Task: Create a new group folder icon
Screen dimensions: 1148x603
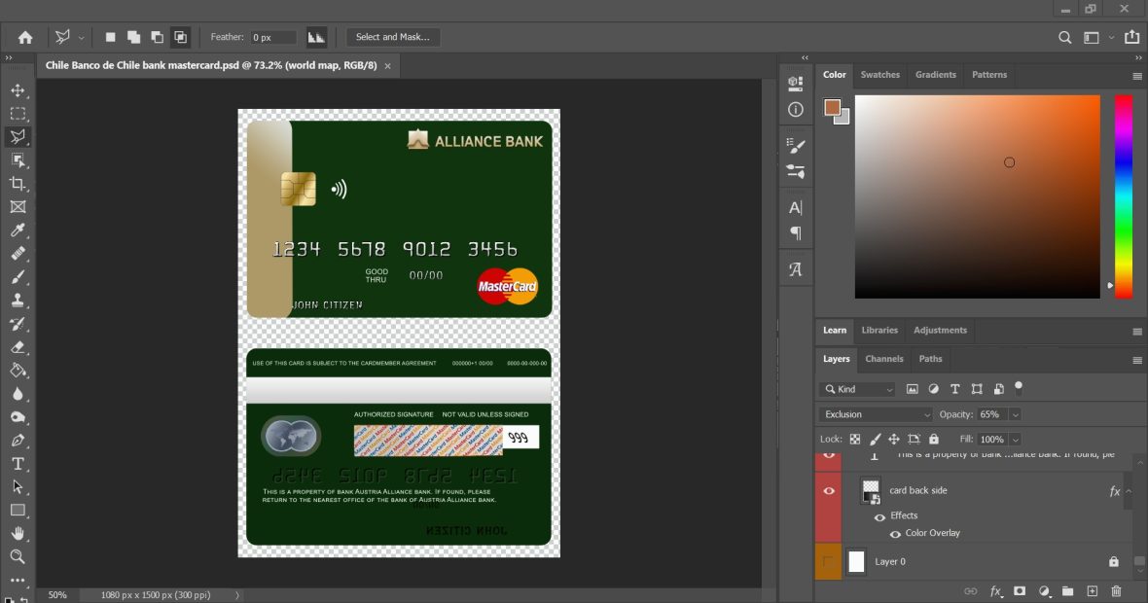Action: tap(1067, 591)
